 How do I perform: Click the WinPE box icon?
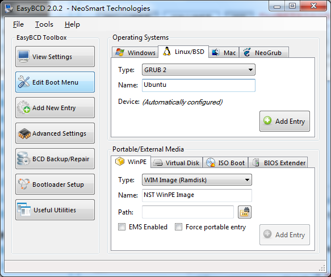[120, 162]
